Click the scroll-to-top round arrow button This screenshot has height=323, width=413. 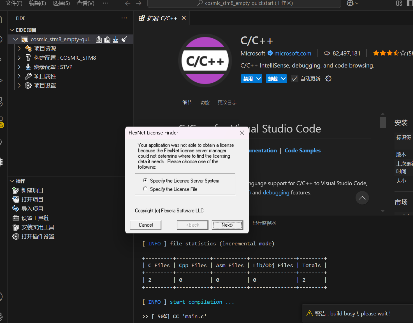(x=362, y=198)
